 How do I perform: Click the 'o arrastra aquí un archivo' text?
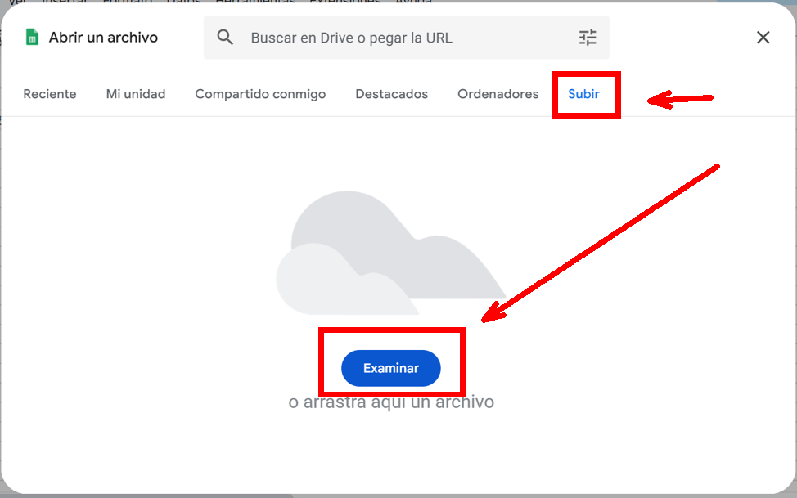(x=391, y=402)
